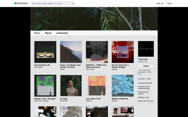188x117 pixels.
Task: Click the 'London, UK' location text
Action: click(143, 61)
